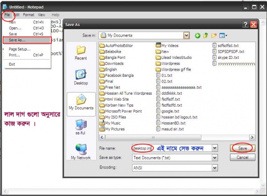Screen dimensions: 267x196
Task: Click the Save button
Action: pyautogui.click(x=243, y=148)
